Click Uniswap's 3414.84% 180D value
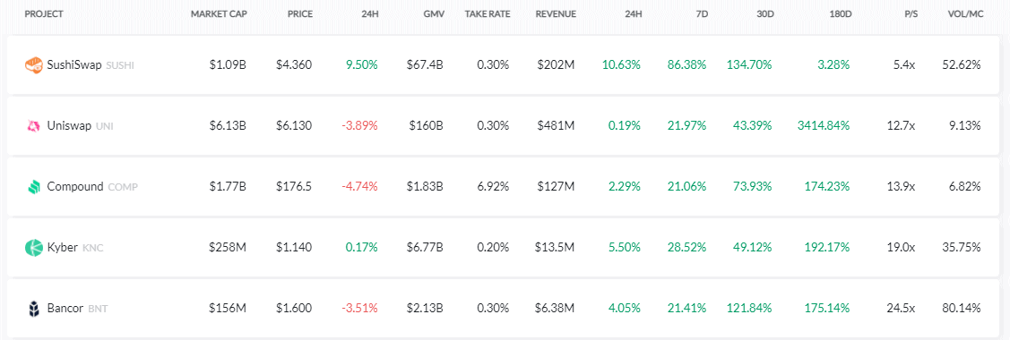 coord(823,126)
